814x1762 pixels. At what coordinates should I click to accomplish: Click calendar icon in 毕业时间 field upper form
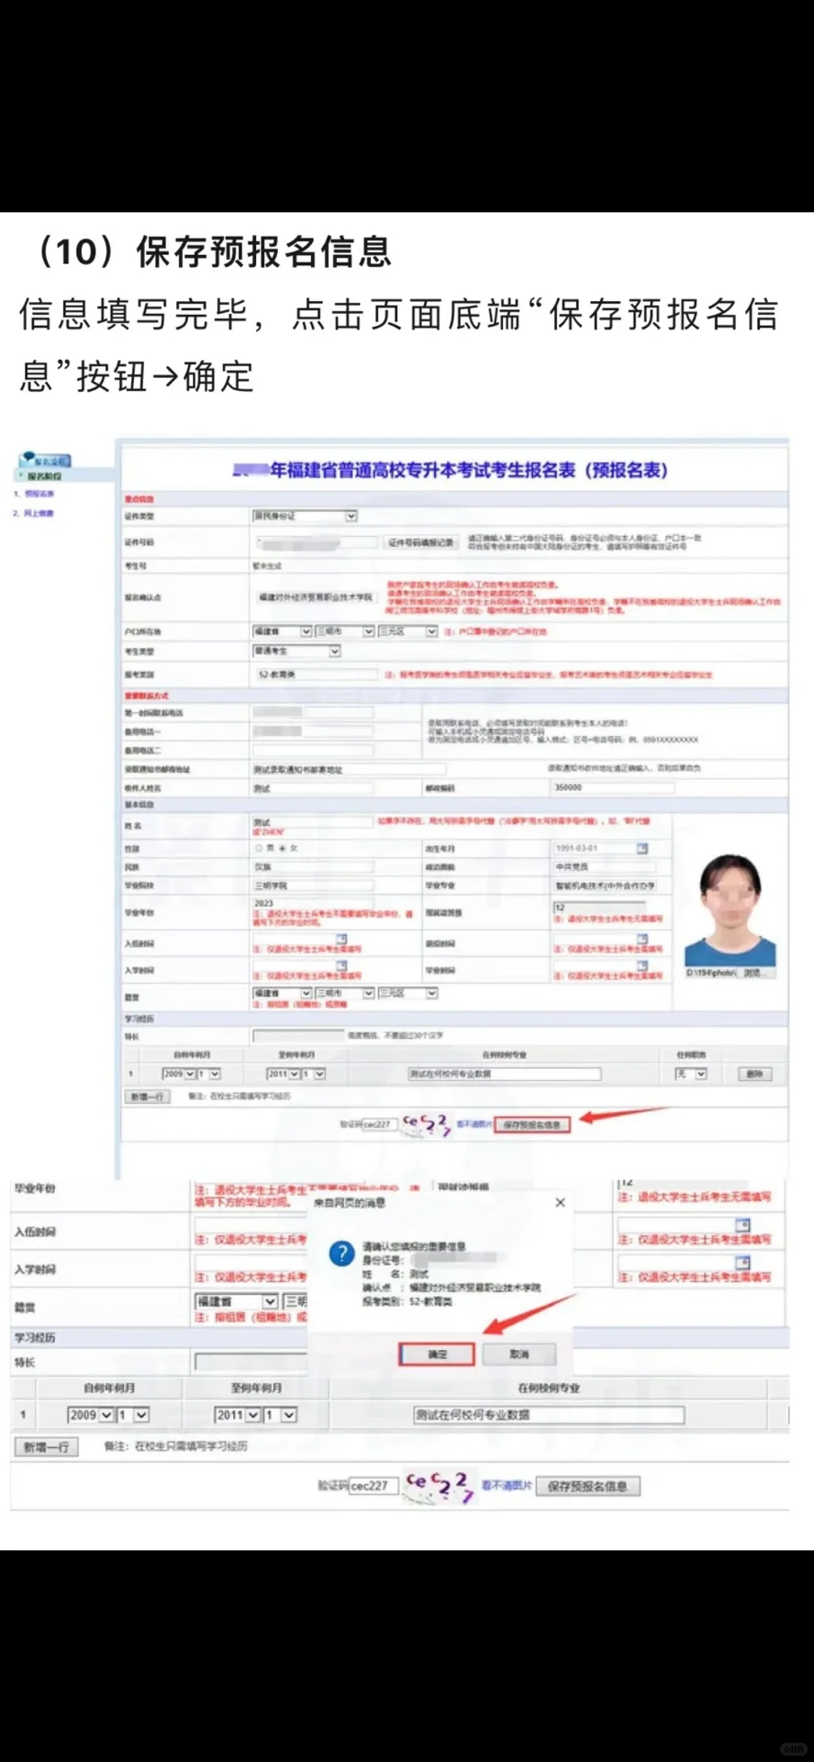pos(641,965)
